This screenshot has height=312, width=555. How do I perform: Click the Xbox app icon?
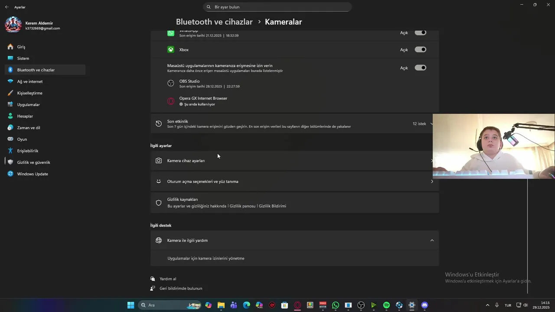pyautogui.click(x=171, y=49)
